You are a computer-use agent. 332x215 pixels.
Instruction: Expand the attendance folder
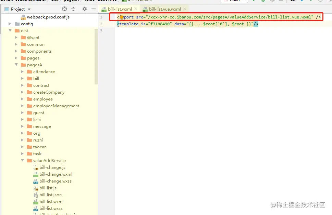pyautogui.click(x=22, y=71)
